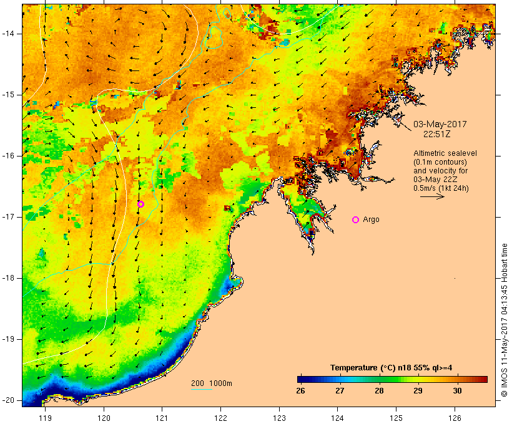Click the longitude axis label '123'
512x424 pixels.
point(279,418)
